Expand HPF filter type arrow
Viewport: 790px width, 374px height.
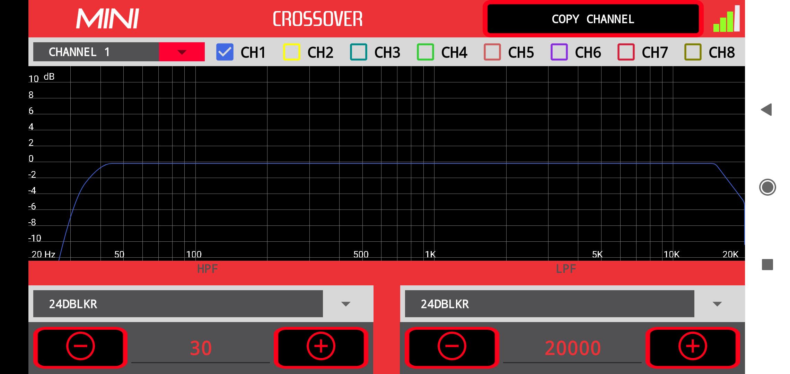coord(346,304)
